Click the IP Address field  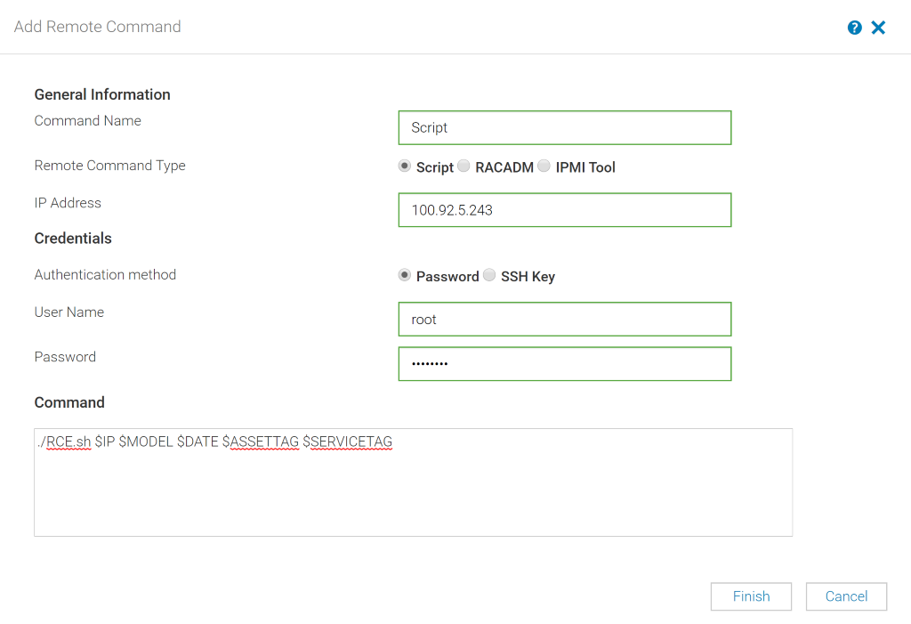(x=564, y=210)
